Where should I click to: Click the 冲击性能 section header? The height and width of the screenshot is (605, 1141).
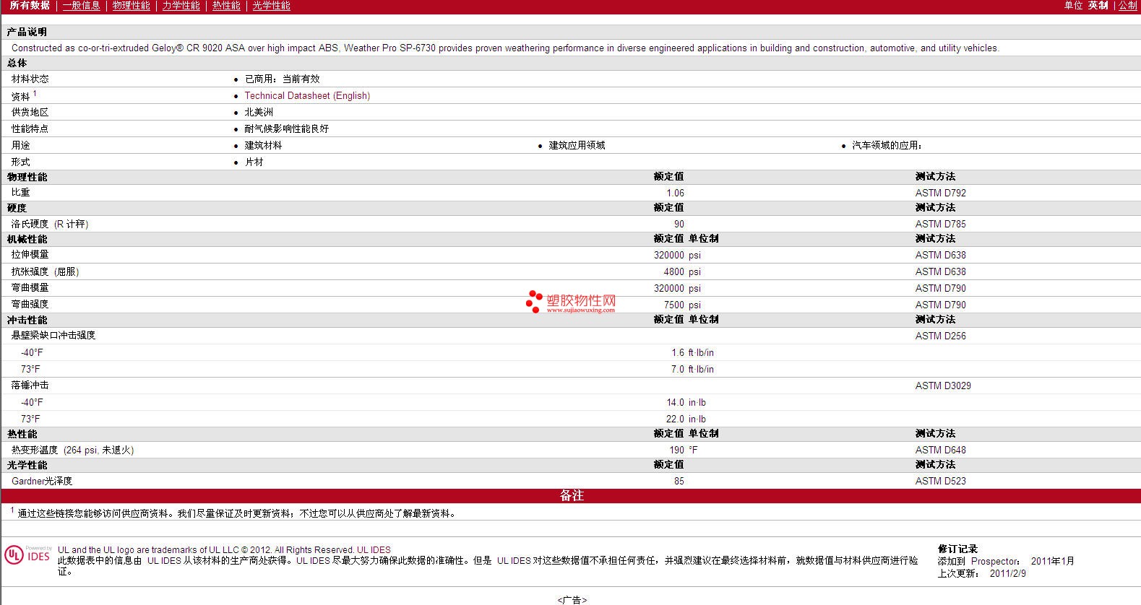pos(27,320)
